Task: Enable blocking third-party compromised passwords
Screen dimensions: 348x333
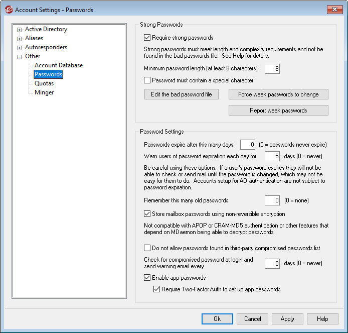Action: coord(147,248)
